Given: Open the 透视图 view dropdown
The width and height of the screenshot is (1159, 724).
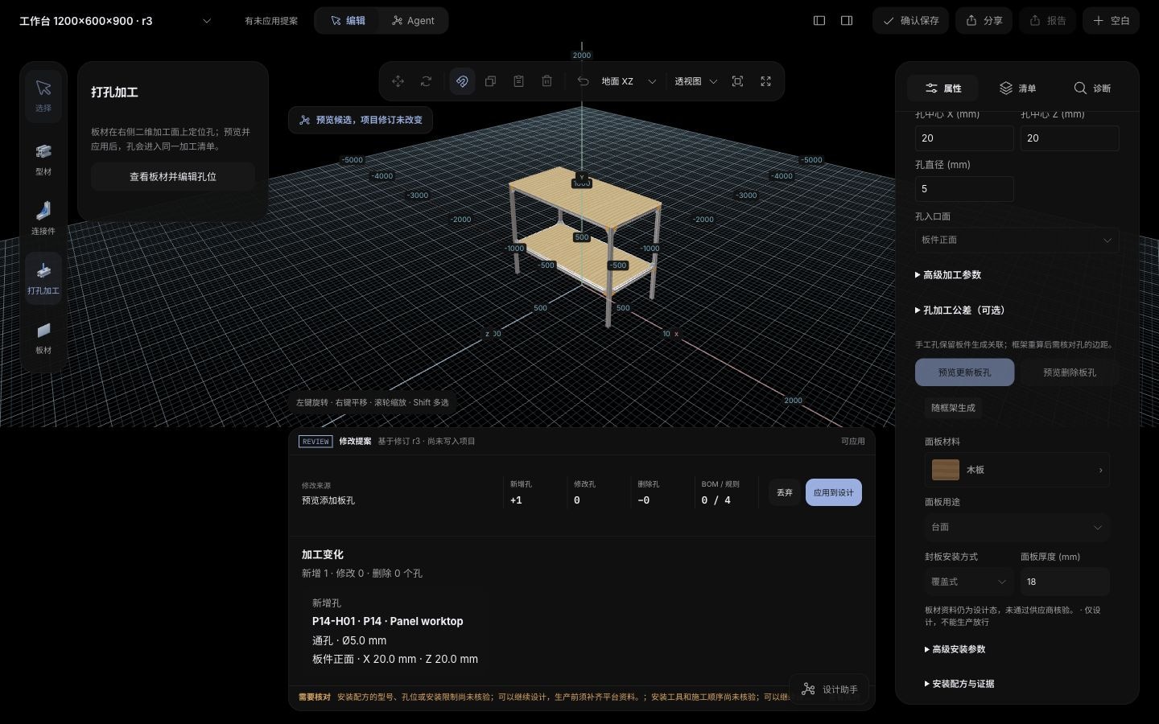Looking at the screenshot, I should 695,81.
